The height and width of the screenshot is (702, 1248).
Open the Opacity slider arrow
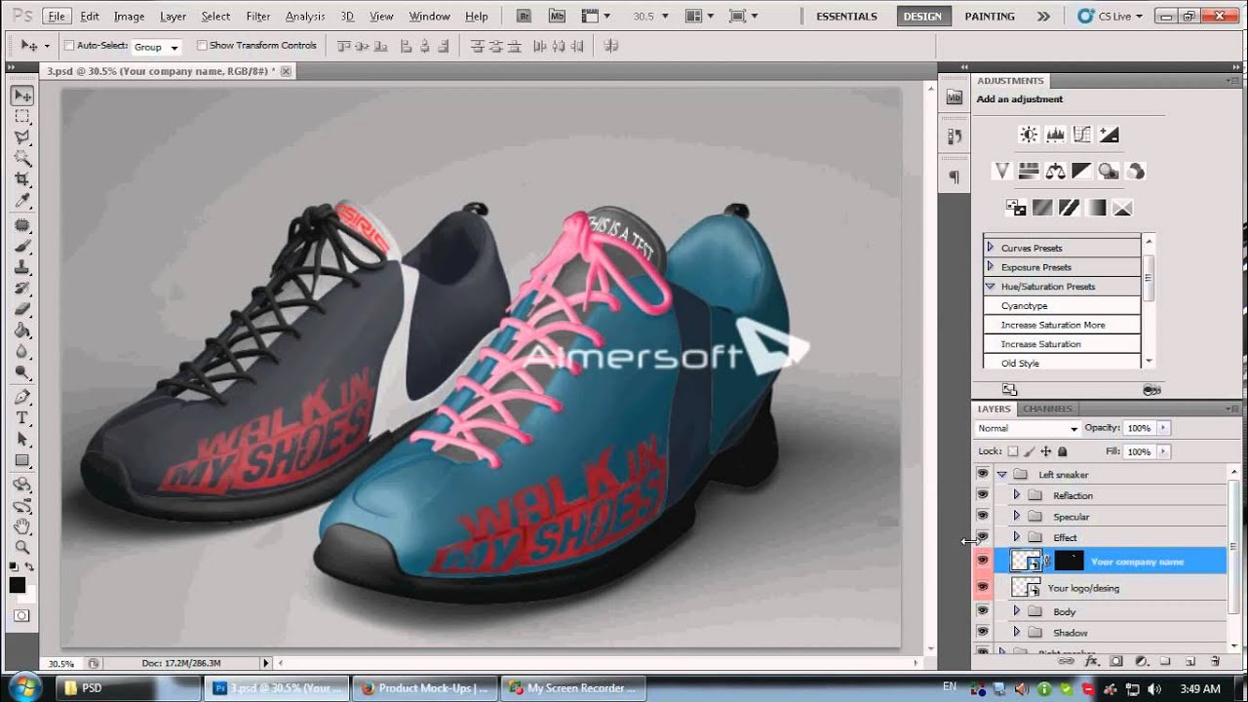[1163, 428]
